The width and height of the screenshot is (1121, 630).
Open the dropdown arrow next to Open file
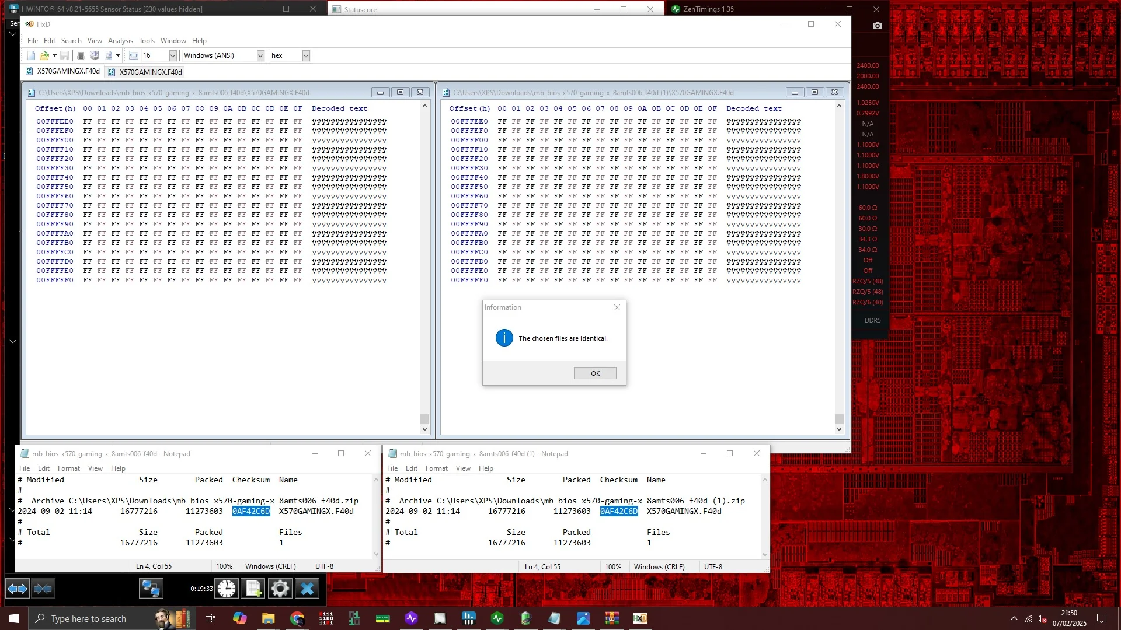(x=54, y=55)
